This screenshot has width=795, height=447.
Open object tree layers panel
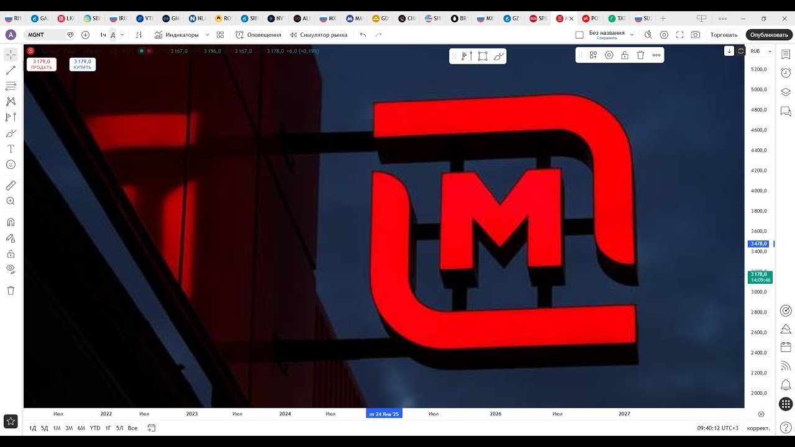click(x=786, y=92)
